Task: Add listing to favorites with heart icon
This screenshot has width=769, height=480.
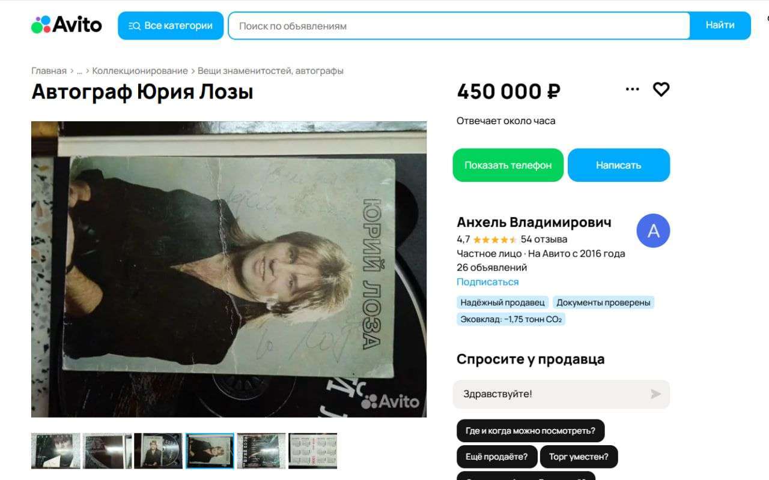Action: (661, 89)
